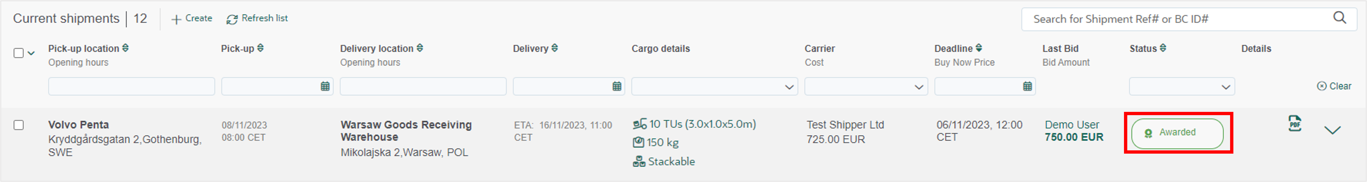Click the search magnifier icon
Image resolution: width=1367 pixels, height=182 pixels.
click(x=1339, y=18)
